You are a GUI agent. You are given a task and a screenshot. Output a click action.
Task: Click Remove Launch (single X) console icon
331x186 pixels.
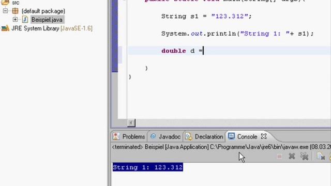click(x=292, y=156)
